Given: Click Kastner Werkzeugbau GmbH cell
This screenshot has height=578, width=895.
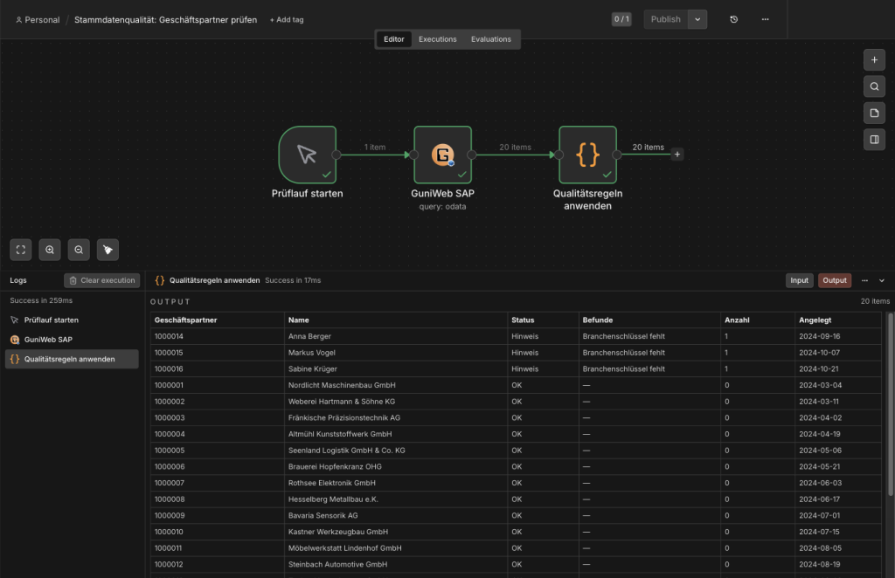Looking at the screenshot, I should 396,532.
